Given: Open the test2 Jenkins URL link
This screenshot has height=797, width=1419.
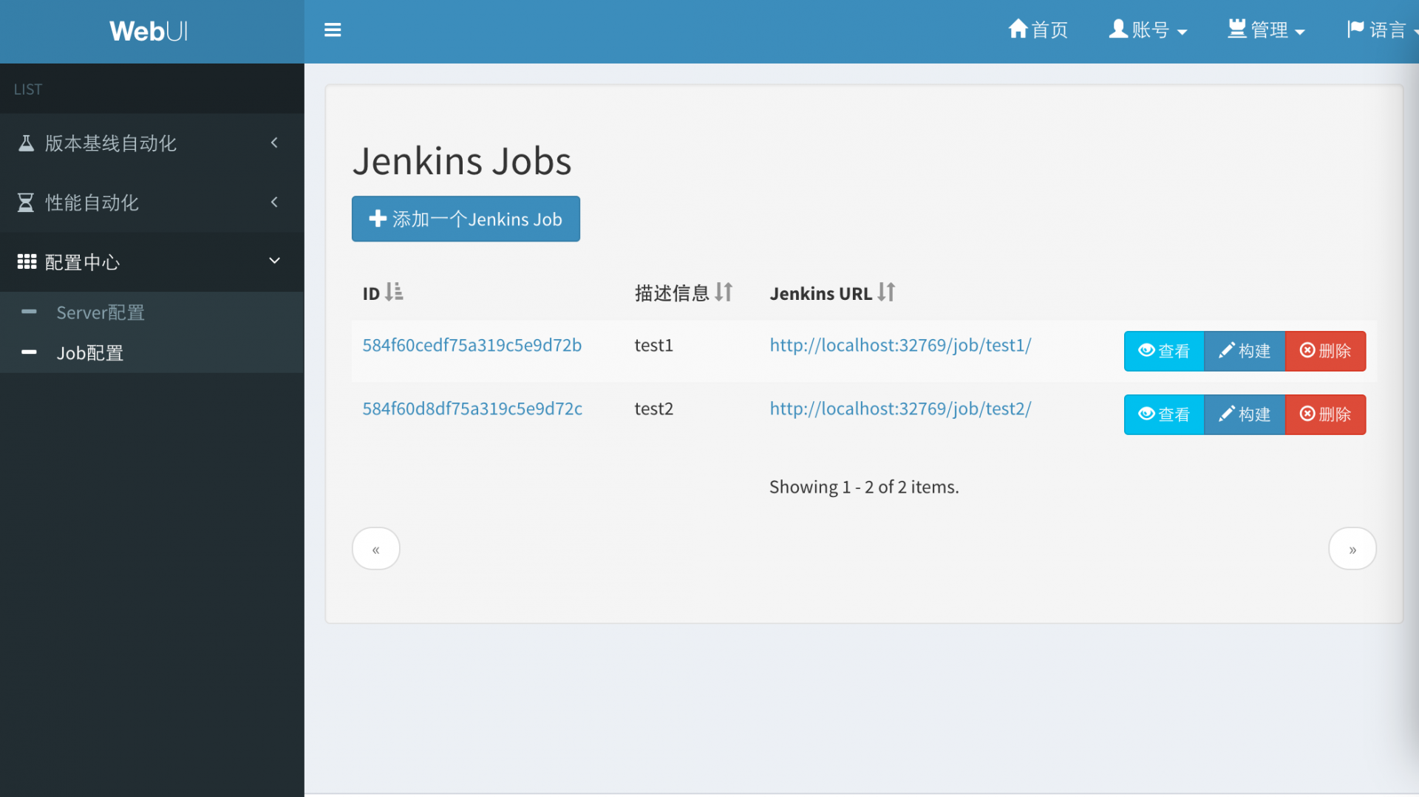Looking at the screenshot, I should coord(900,408).
